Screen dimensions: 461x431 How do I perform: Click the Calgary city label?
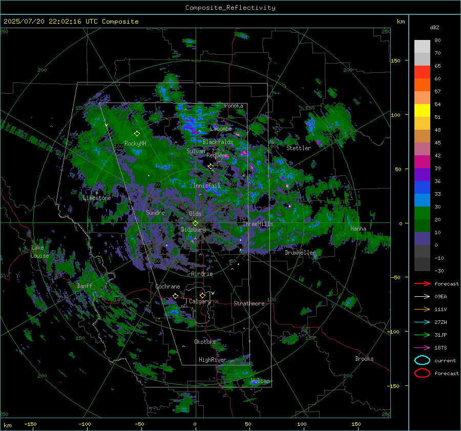[x=200, y=301]
